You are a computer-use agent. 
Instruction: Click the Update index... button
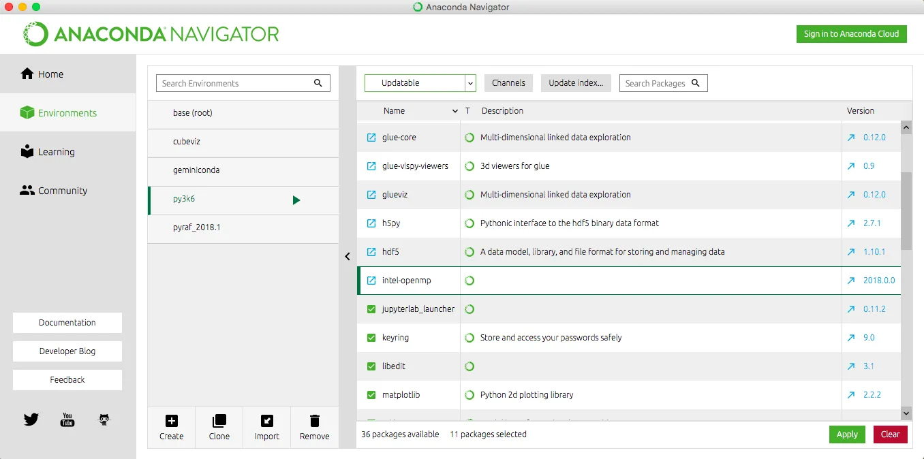pyautogui.click(x=576, y=83)
